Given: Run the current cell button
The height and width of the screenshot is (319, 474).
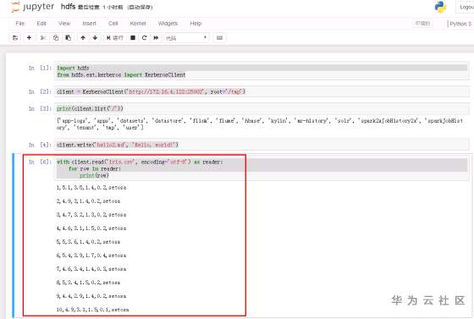Looking at the screenshot, I should 115,38.
